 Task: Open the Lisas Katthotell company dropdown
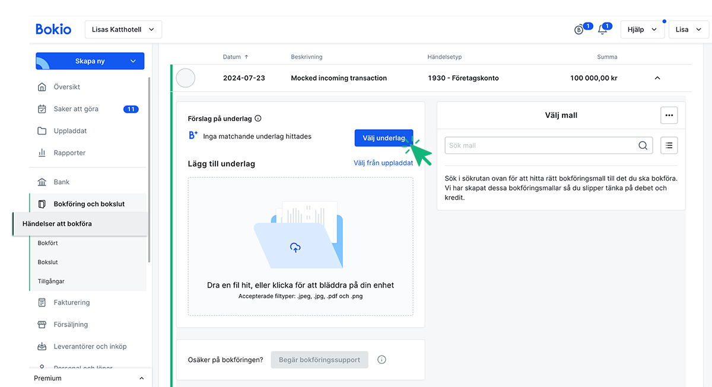123,29
